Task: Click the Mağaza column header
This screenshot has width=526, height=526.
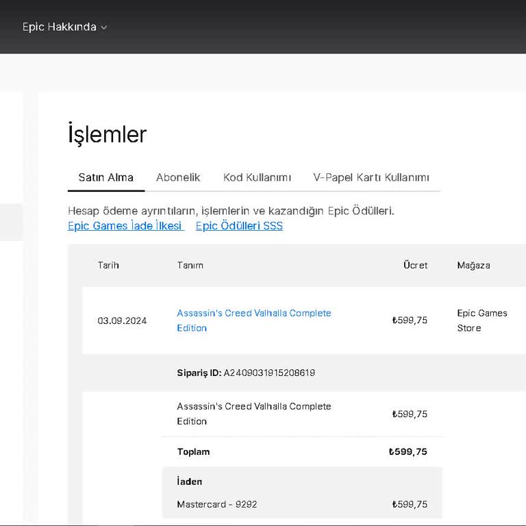Action: [473, 265]
